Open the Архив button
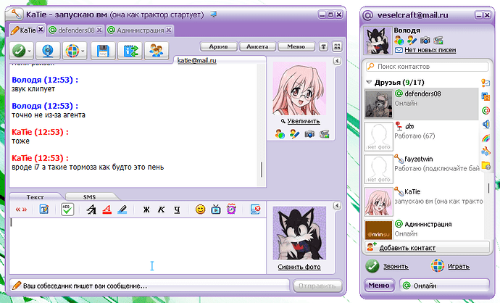This screenshot has height=303, width=500. 218,46
